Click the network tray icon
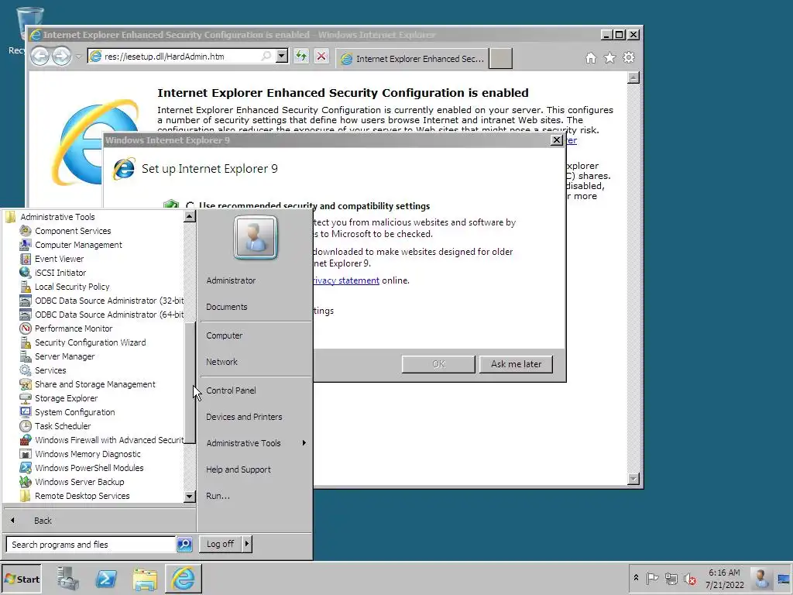The image size is (793, 595). coord(671,578)
